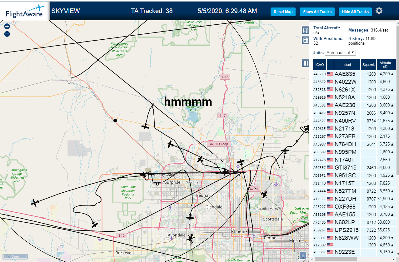399x262 pixels.
Task: Open map info 'i' icon
Action: coord(302,255)
